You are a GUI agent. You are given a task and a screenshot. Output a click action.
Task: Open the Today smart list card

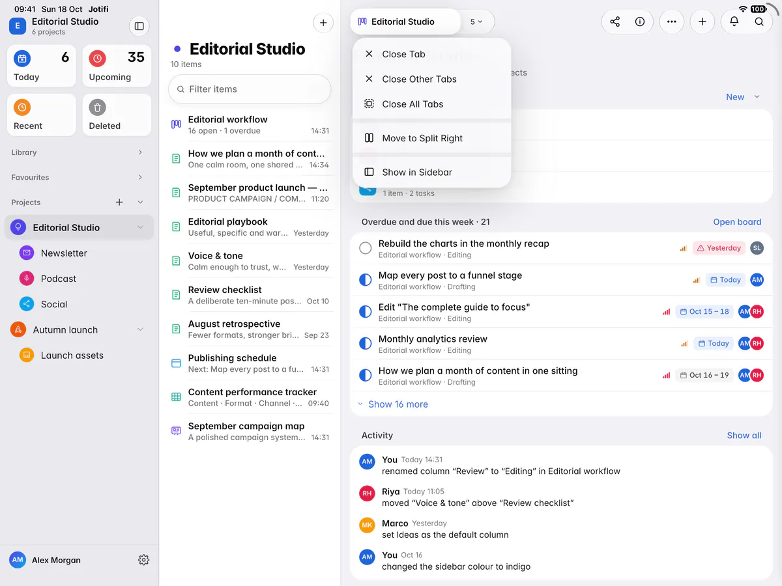tap(42, 66)
